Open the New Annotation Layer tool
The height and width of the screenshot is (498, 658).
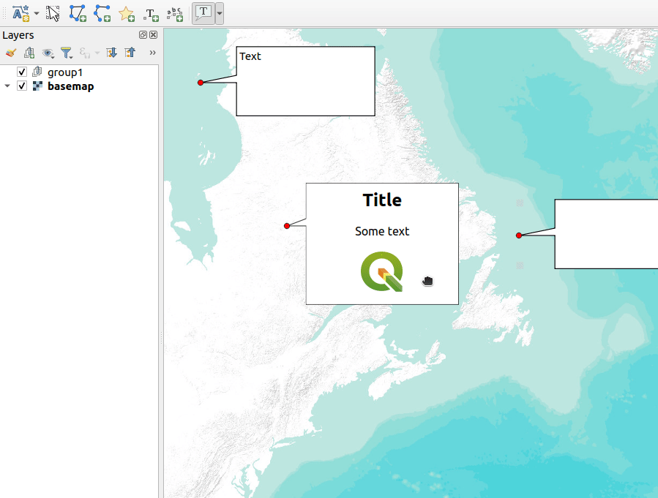tap(20, 13)
